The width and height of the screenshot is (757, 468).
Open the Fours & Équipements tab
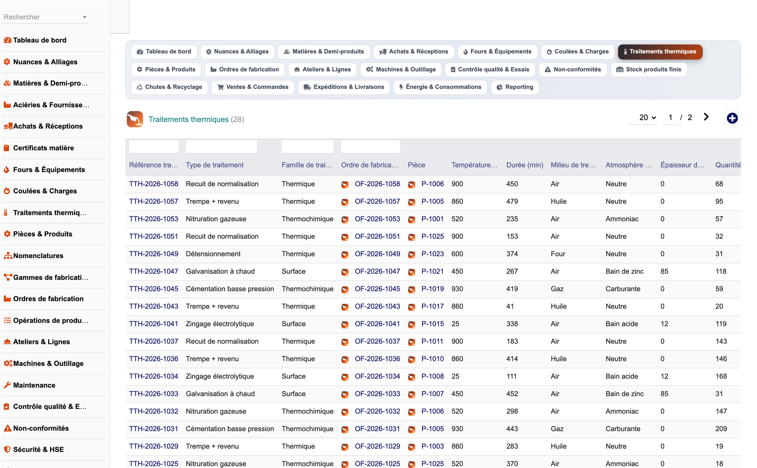coord(497,51)
